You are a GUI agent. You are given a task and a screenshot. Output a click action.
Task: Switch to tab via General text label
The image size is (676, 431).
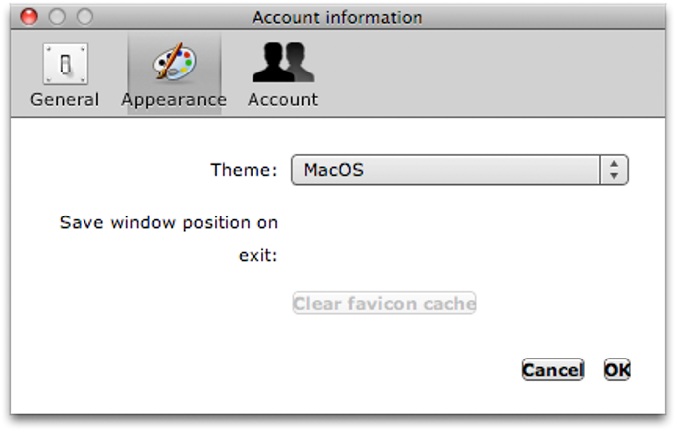[x=65, y=100]
